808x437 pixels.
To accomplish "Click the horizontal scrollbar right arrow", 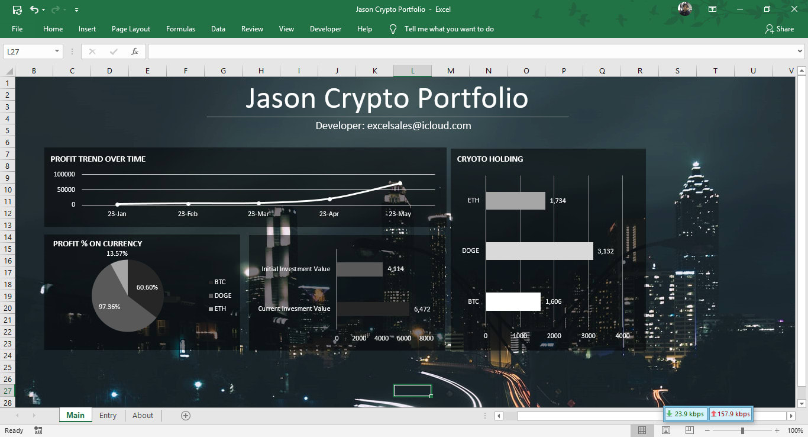I will pyautogui.click(x=792, y=415).
